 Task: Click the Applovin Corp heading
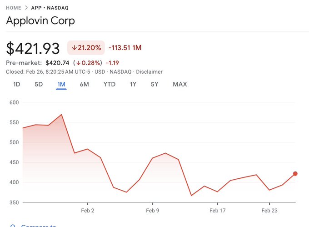click(x=40, y=21)
